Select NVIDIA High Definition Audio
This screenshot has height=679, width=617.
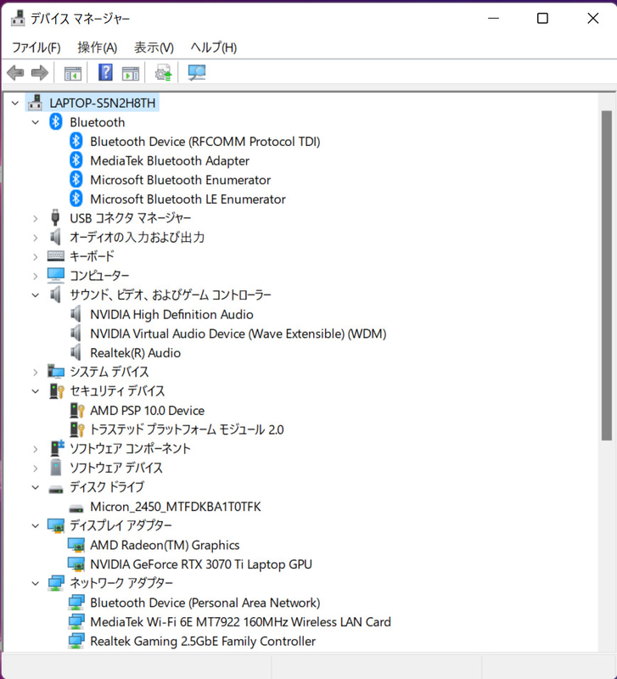click(x=171, y=314)
